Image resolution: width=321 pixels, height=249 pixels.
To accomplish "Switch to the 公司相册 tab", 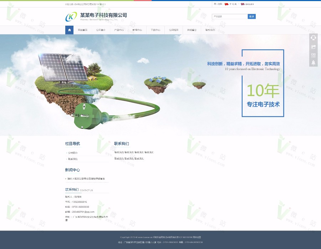I will tap(174, 30).
